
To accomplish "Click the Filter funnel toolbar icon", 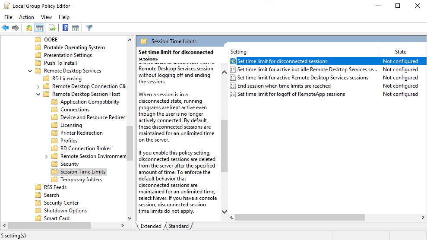I will point(89,28).
